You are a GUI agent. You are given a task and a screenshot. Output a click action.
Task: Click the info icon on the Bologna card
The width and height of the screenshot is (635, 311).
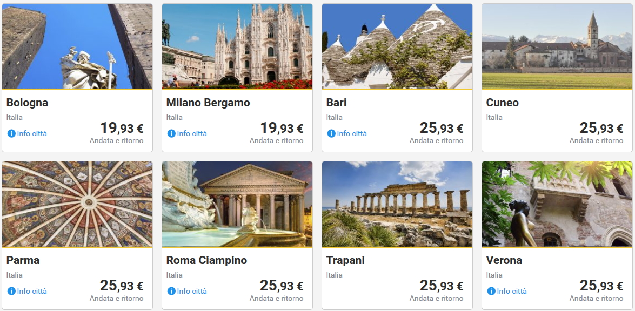[x=11, y=133]
